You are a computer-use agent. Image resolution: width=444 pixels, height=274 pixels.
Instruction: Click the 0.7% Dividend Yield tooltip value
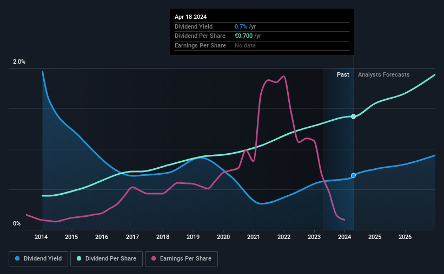(241, 26)
